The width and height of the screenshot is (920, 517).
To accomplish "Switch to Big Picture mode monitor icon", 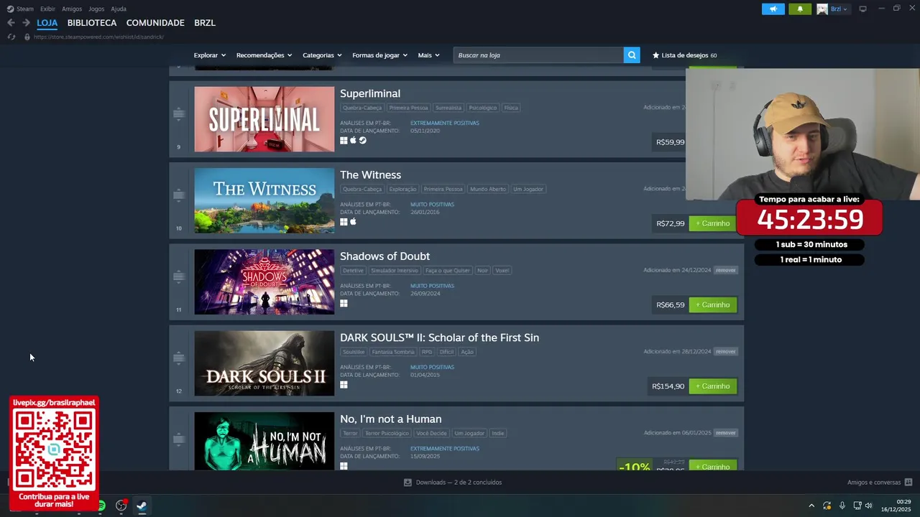I will (x=862, y=9).
